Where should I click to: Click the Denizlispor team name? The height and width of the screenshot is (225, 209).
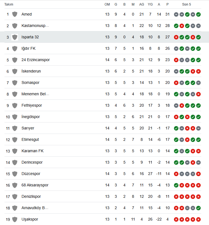pyautogui.click(x=31, y=196)
